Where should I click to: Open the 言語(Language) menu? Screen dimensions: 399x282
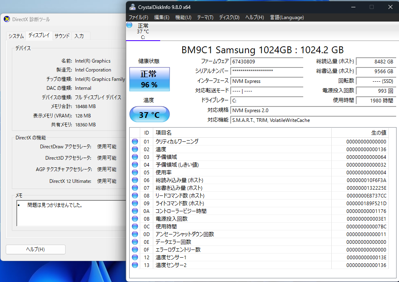[x=287, y=17]
